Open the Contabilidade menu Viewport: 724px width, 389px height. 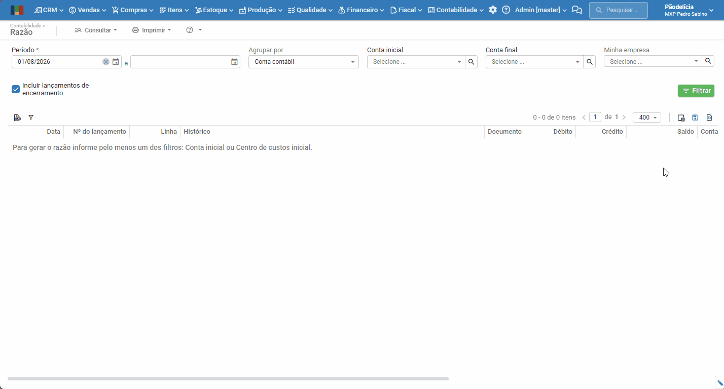pos(456,10)
